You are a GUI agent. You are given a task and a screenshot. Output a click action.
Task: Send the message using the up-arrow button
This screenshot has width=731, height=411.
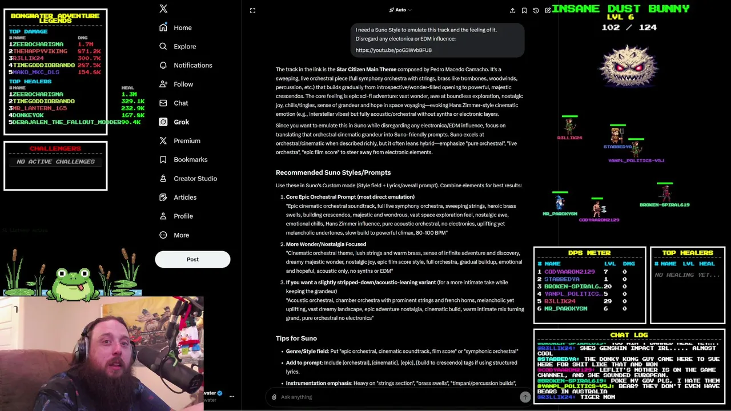click(525, 397)
